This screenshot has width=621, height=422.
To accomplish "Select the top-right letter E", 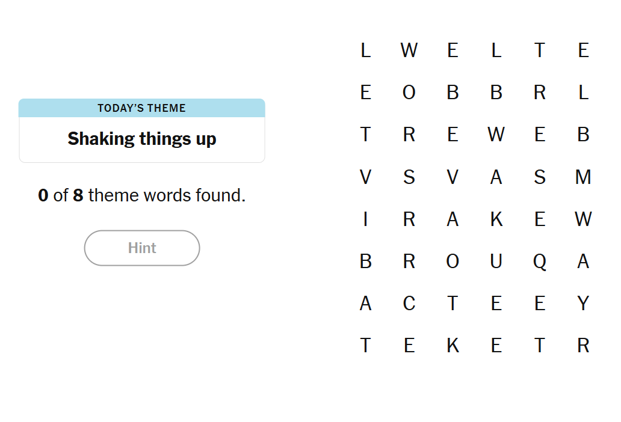I will [x=583, y=50].
